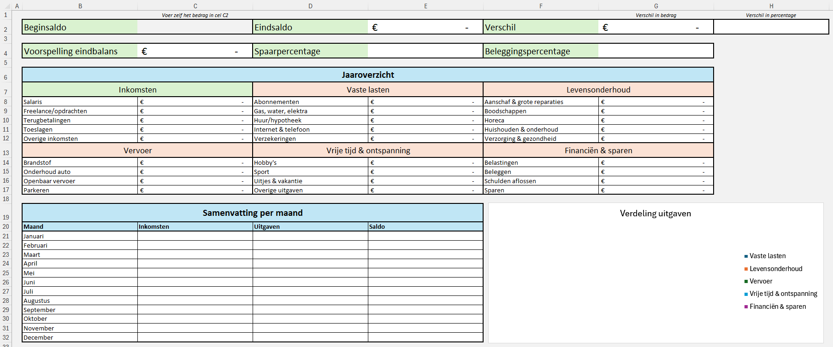This screenshot has height=347, width=833.
Task: Select the Eindsaldo euro amount cell
Action: point(425,27)
